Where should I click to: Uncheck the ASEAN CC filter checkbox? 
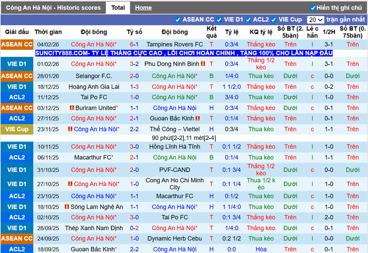click(178, 20)
